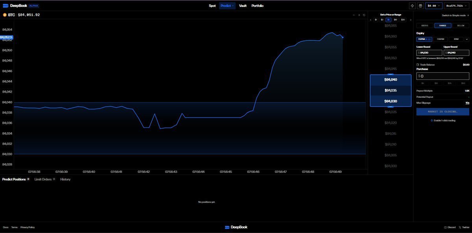
Task: Click the Lower Bound input field
Action: tap(429, 53)
